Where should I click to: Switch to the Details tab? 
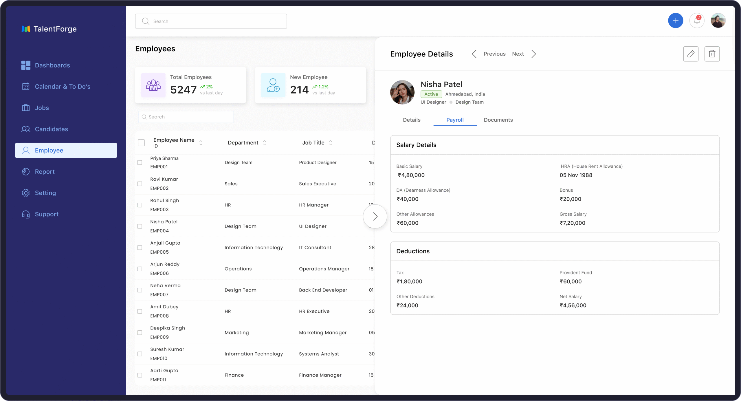pos(412,120)
